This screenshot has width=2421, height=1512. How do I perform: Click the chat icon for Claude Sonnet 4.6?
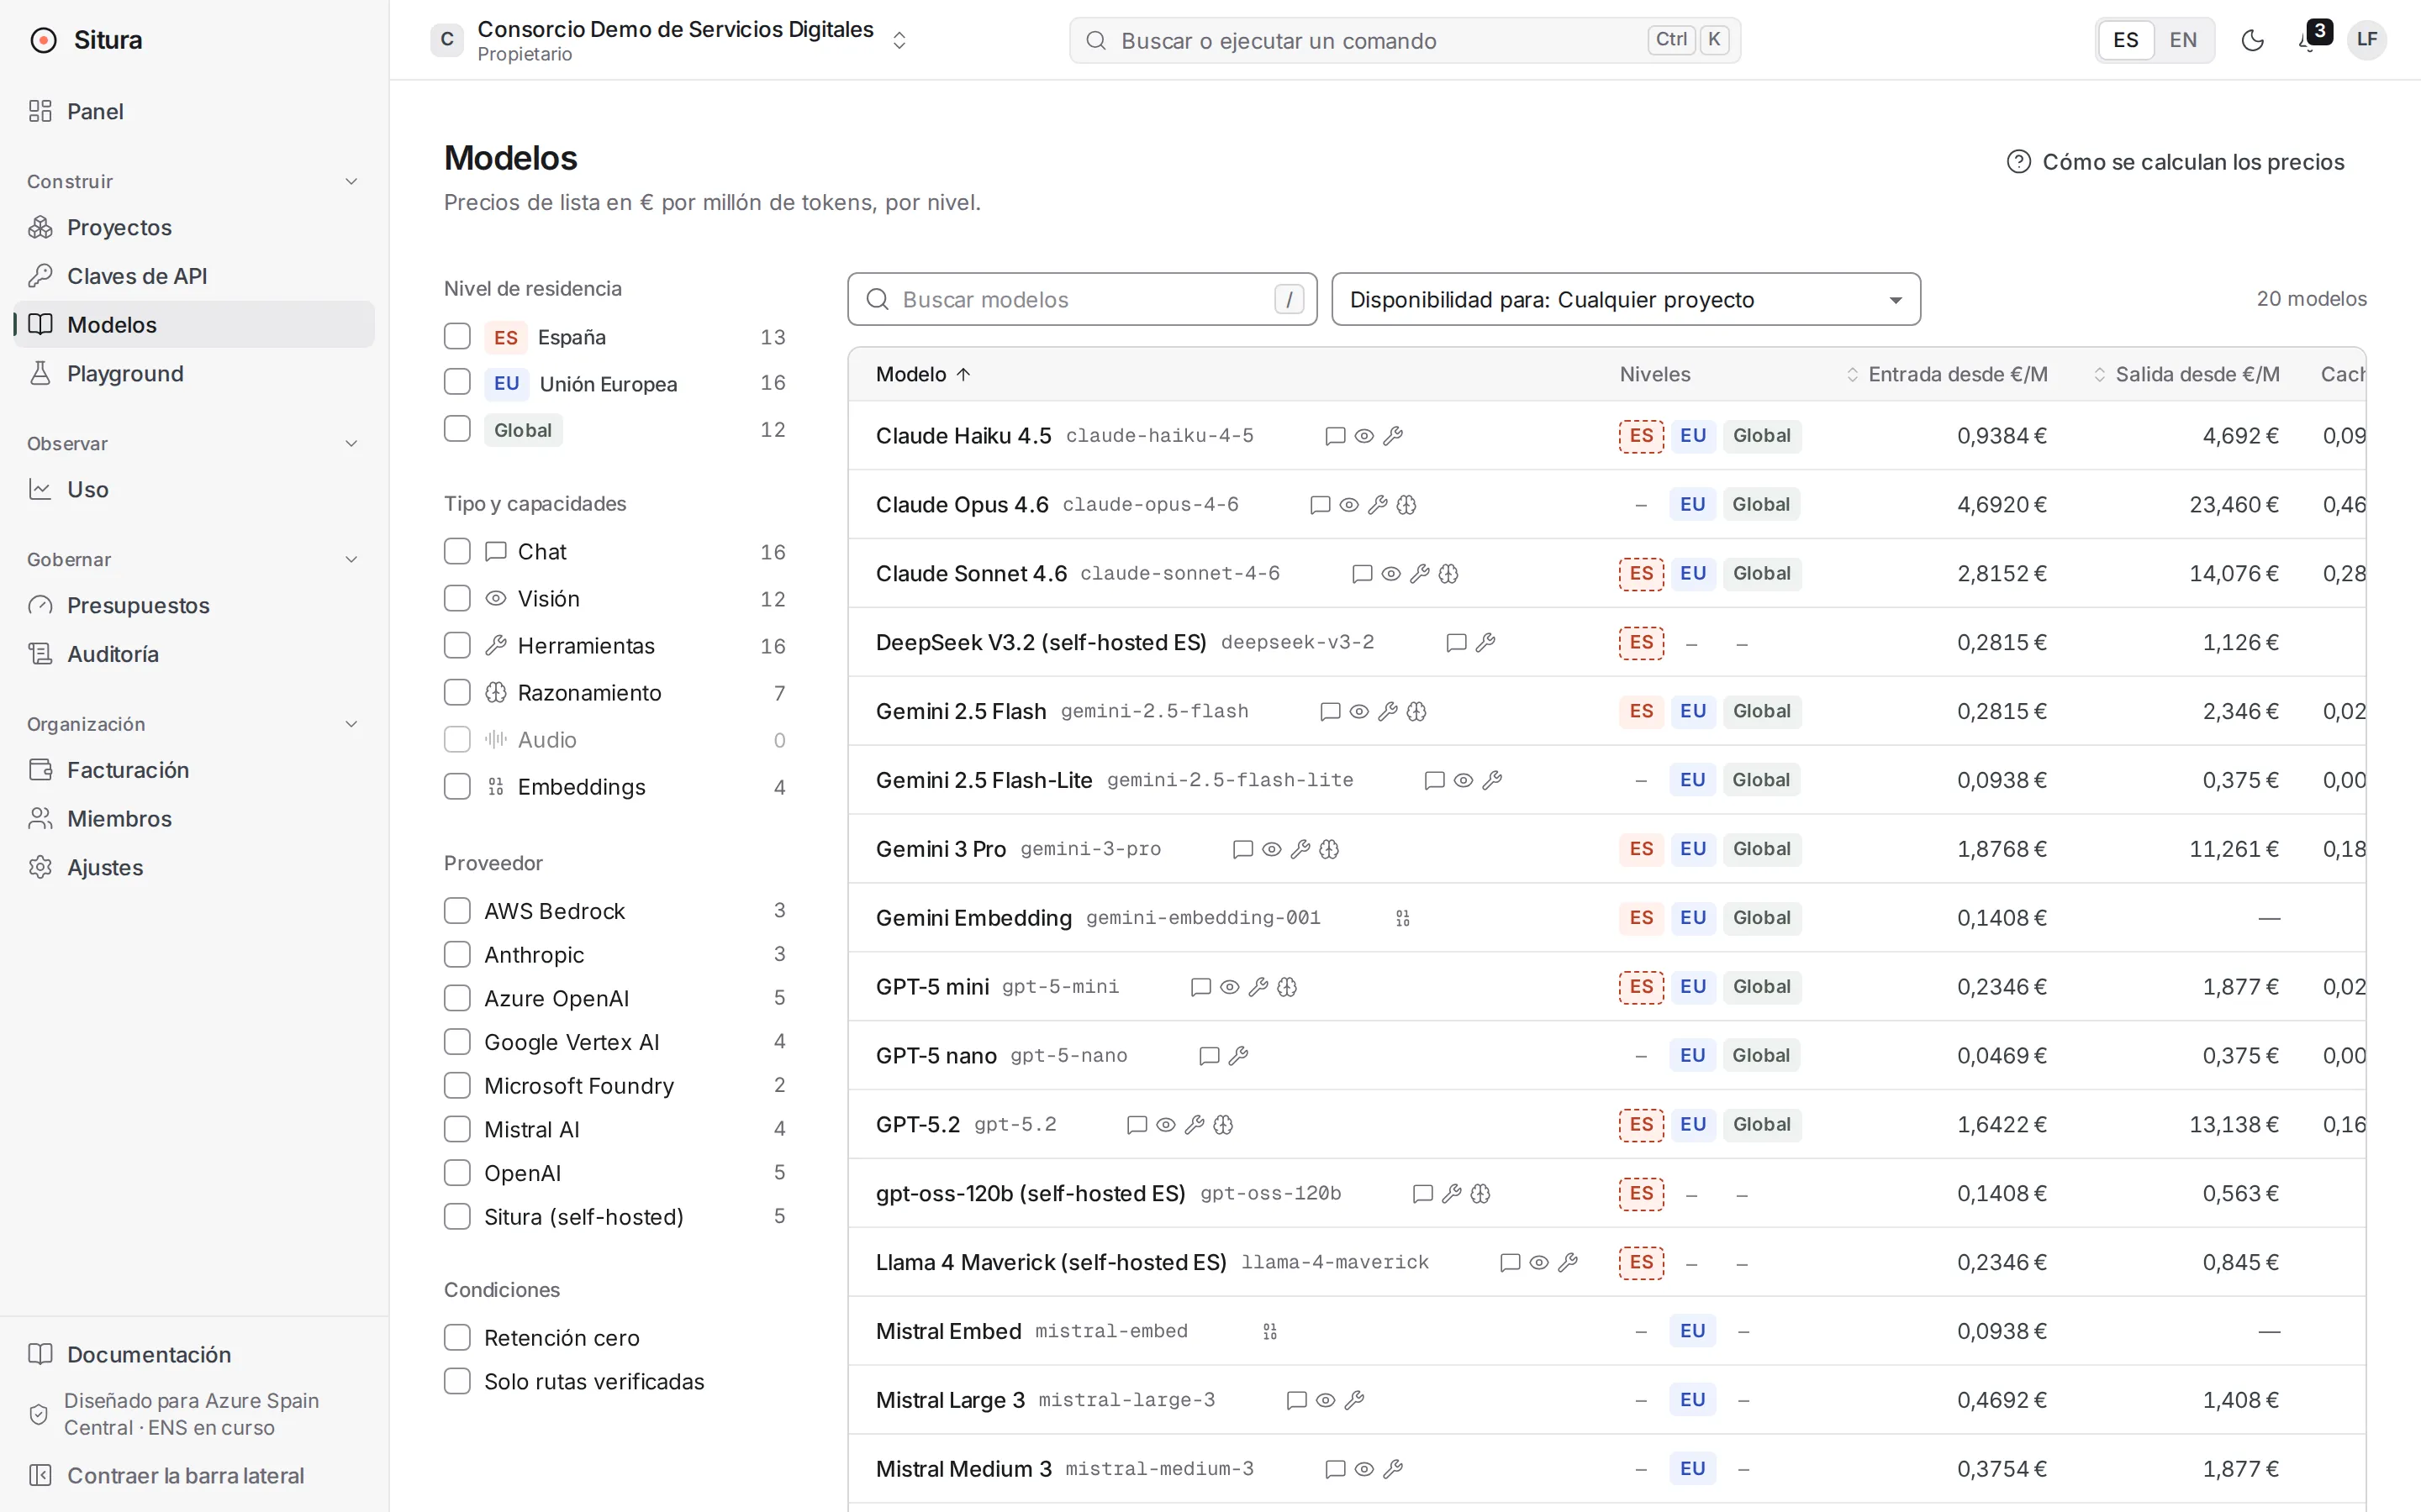(x=1362, y=574)
